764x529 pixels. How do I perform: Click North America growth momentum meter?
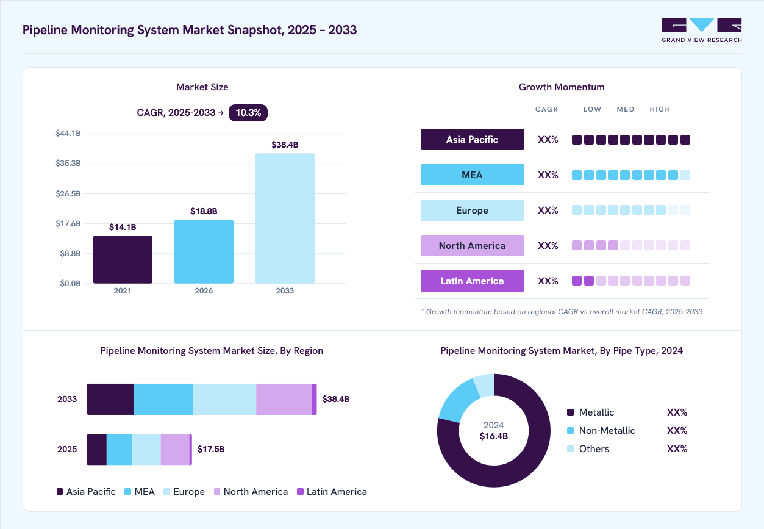(631, 245)
